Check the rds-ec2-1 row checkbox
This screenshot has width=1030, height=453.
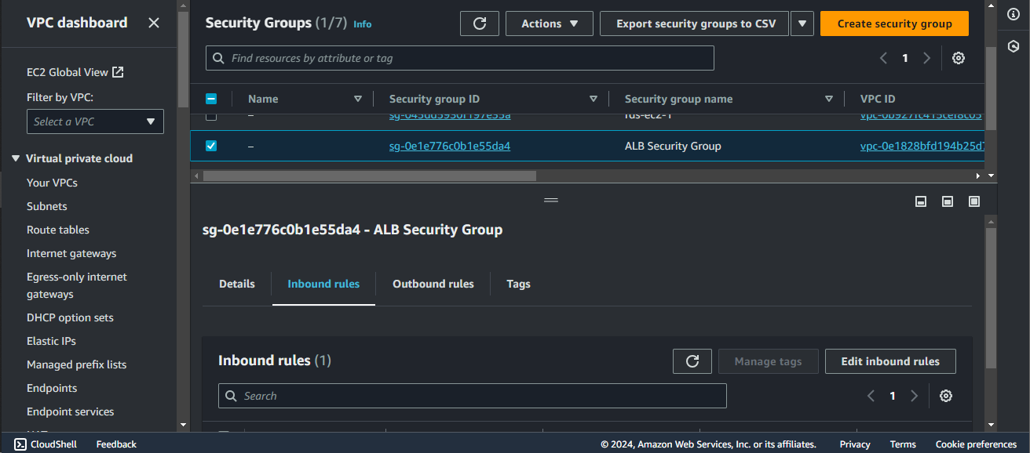pos(210,116)
